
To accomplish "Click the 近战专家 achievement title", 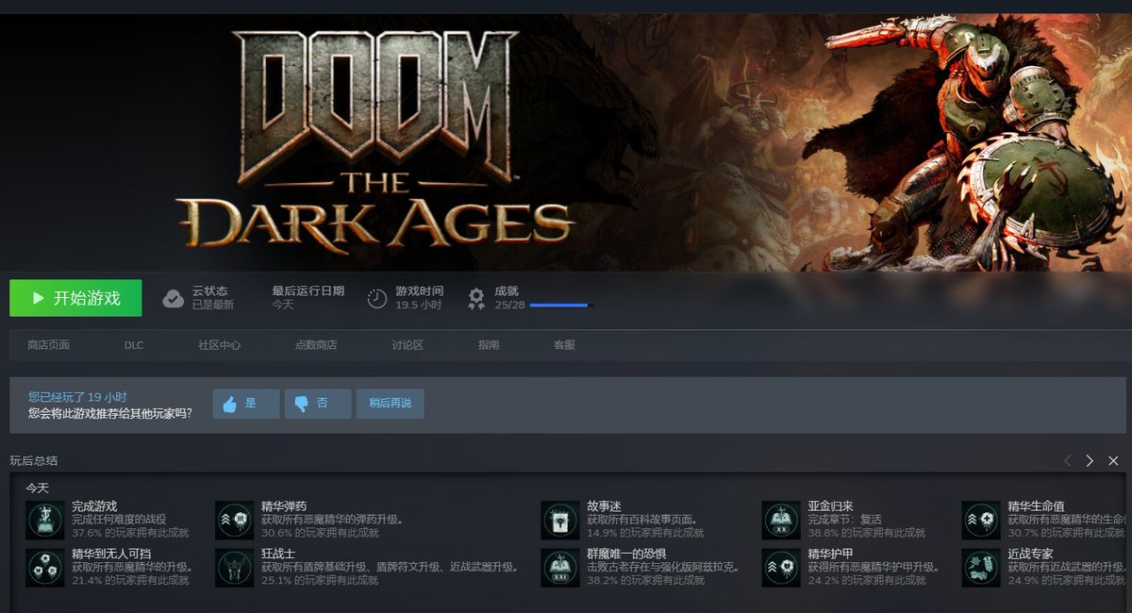I will 1030,554.
